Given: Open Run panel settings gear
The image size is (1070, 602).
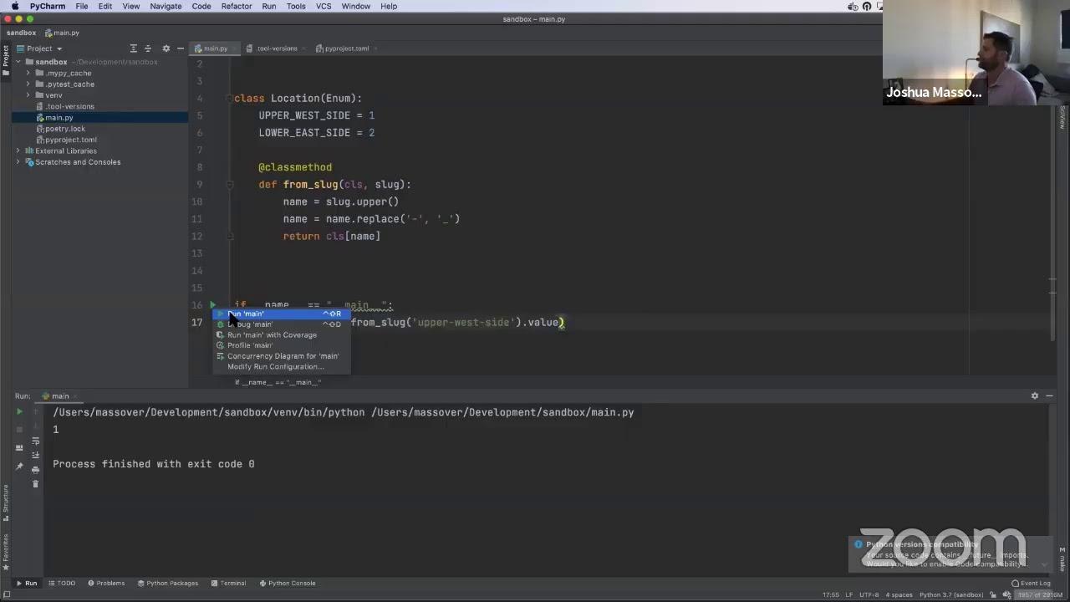Looking at the screenshot, I should tap(1034, 395).
